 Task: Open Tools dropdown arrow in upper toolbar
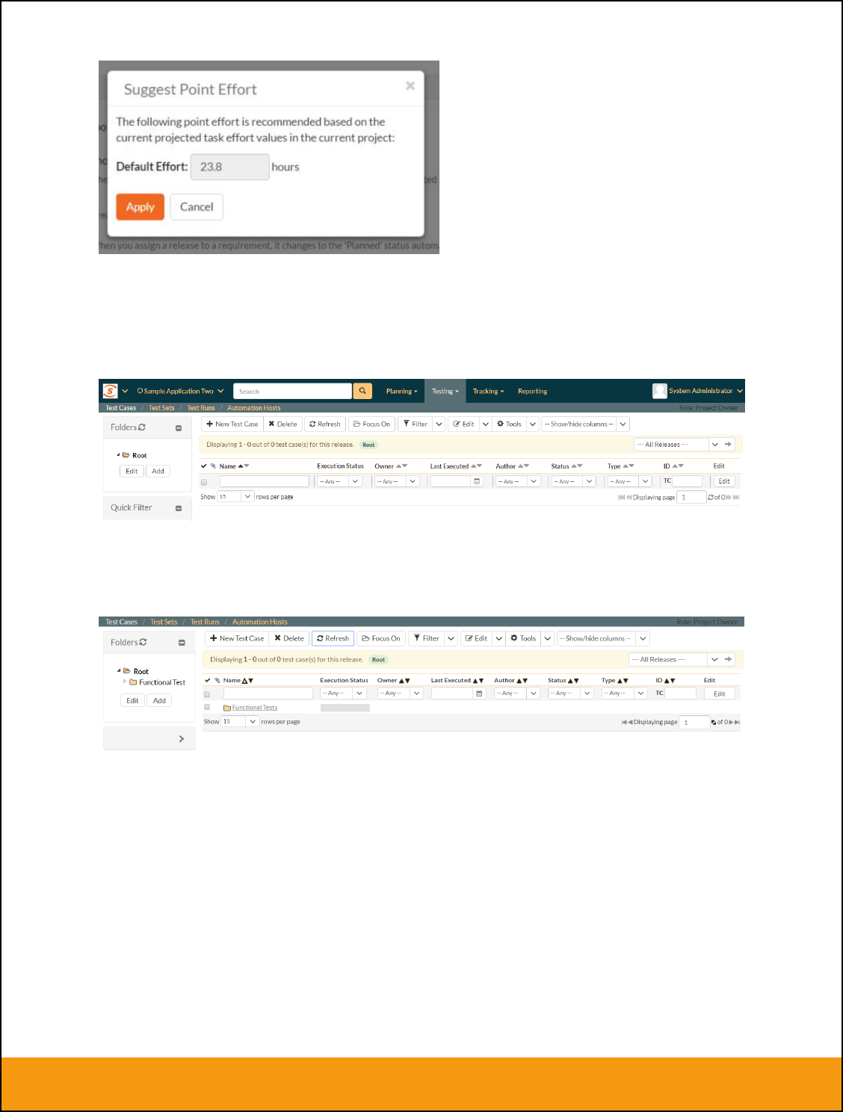(x=533, y=424)
